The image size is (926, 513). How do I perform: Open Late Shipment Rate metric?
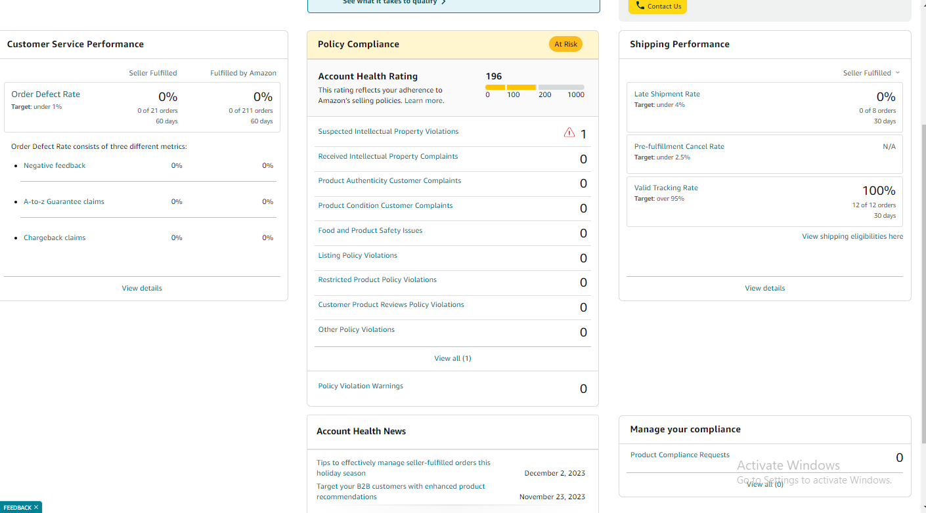coord(667,94)
